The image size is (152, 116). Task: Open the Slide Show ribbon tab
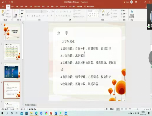(x=37, y=7)
